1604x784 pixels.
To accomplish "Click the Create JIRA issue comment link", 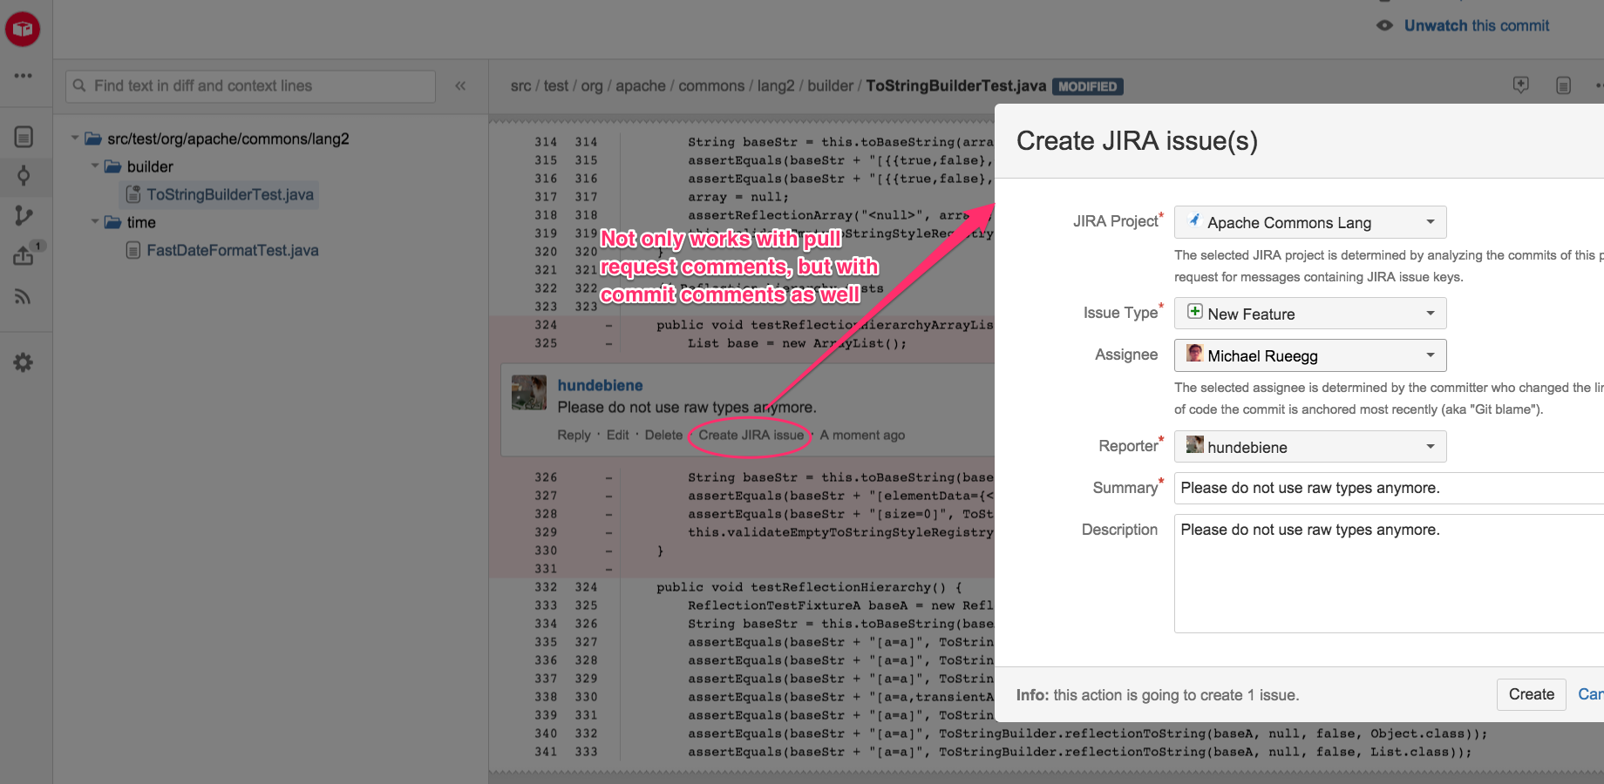I will pos(751,435).
